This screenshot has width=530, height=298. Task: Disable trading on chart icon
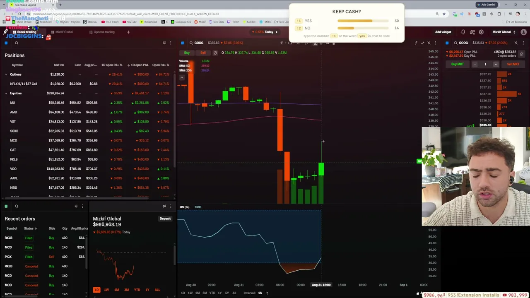[215, 53]
